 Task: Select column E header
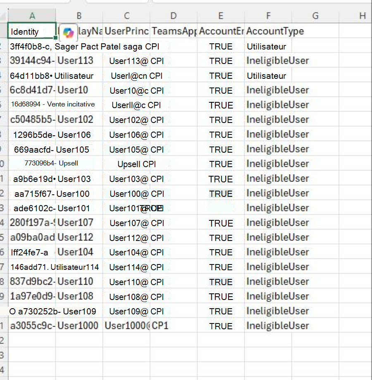click(x=221, y=16)
